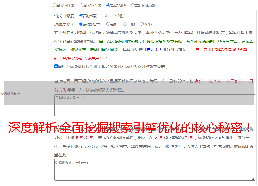
Task: Click into the 伪原创修正 textarea
Action: (155, 170)
